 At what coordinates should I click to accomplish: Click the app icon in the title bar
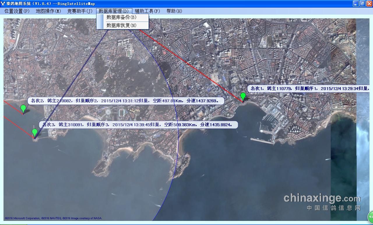click(3, 3)
